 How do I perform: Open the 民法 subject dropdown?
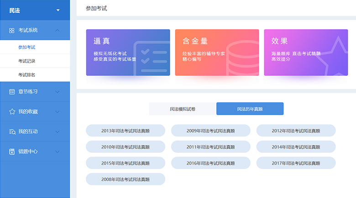coord(58,10)
